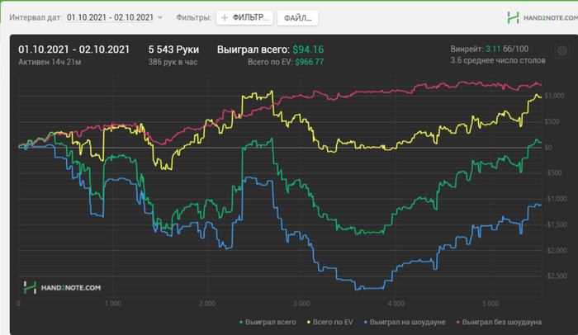Select the date range 01.10.2021 - 02.10.2021 field
Screen dimensions: 578x335
110,17
